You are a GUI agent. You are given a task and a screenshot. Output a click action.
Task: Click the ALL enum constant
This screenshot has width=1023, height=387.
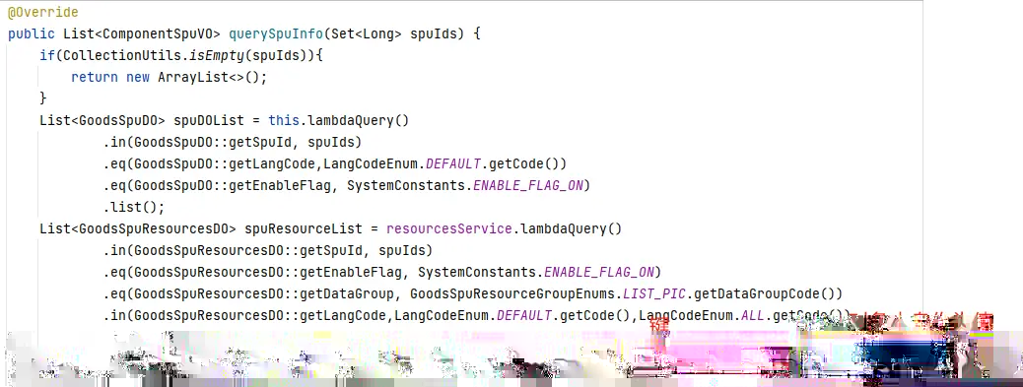coord(752,315)
